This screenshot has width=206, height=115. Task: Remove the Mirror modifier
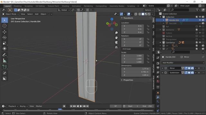coord(199,68)
